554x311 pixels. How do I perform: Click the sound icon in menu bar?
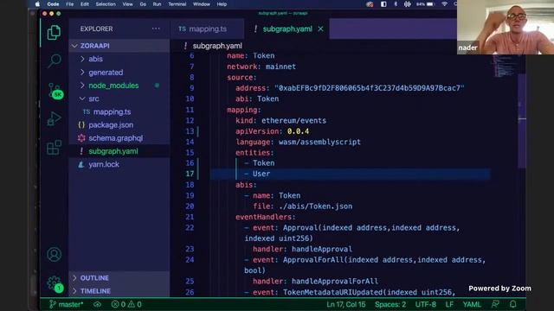408,4
